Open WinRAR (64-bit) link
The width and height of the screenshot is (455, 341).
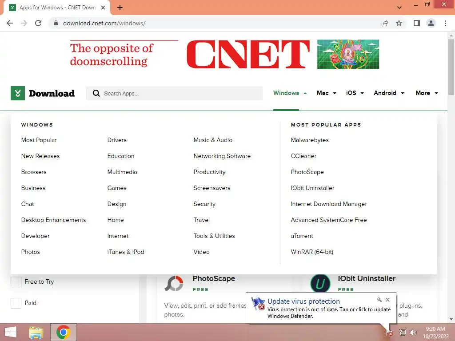coord(312,252)
